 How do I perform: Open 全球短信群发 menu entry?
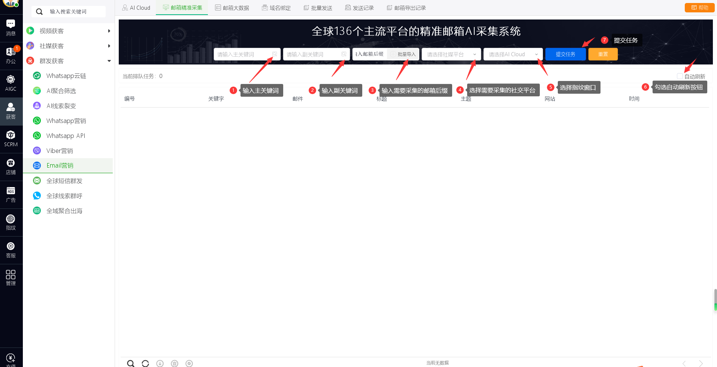pos(68,181)
